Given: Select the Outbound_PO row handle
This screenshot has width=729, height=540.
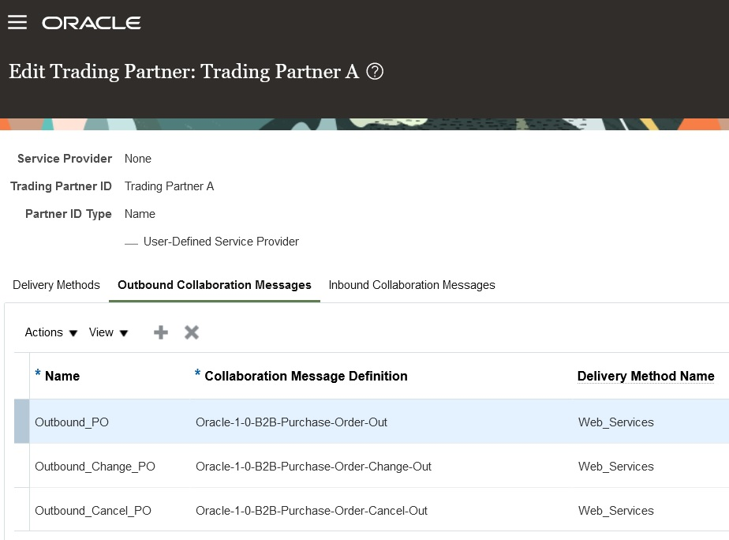Looking at the screenshot, I should pos(22,422).
